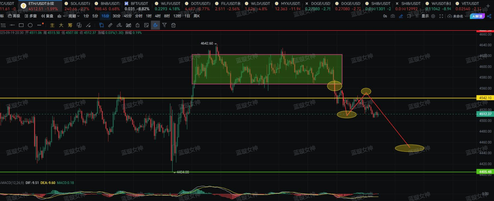
Task: Click the AI解读 button
Action: [478, 16]
